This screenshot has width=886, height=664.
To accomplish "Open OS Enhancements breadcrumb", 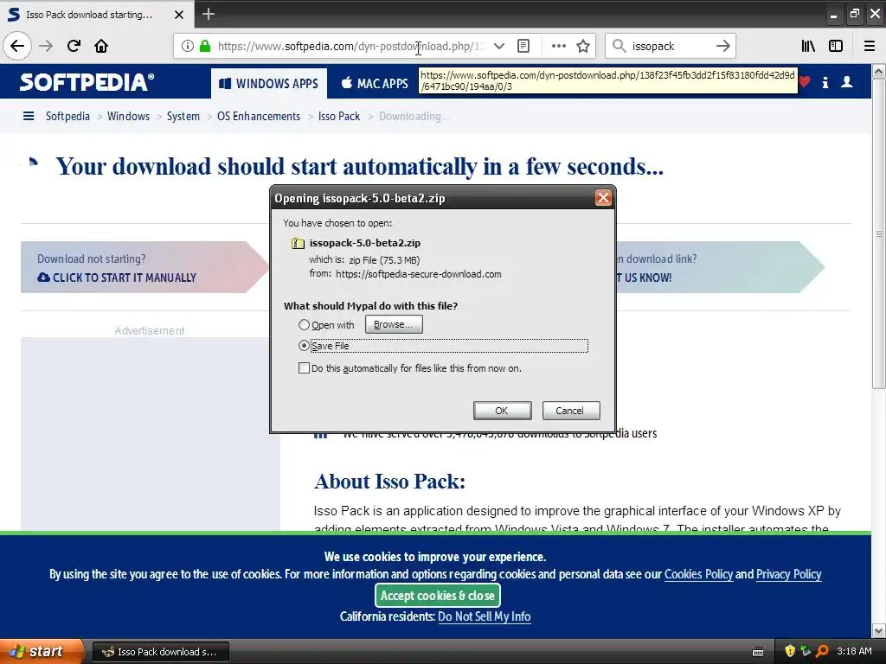I will coord(259,117).
